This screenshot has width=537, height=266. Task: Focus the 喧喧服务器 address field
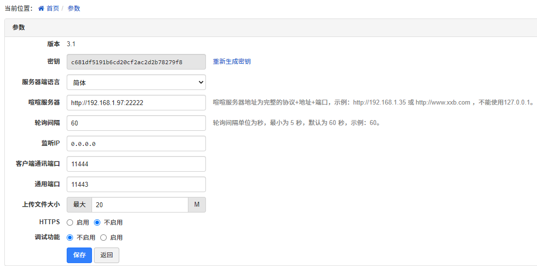click(x=136, y=103)
